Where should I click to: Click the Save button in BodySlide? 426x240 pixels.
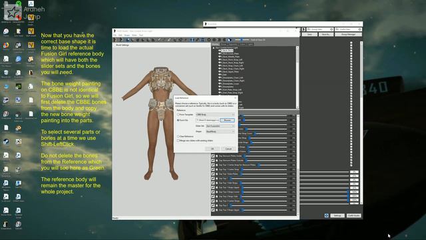[x=310, y=35]
